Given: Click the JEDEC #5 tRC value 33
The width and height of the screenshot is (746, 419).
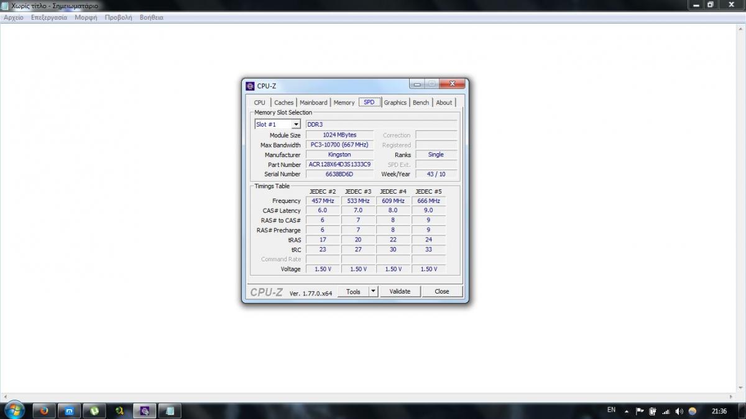Looking at the screenshot, I should click(428, 250).
